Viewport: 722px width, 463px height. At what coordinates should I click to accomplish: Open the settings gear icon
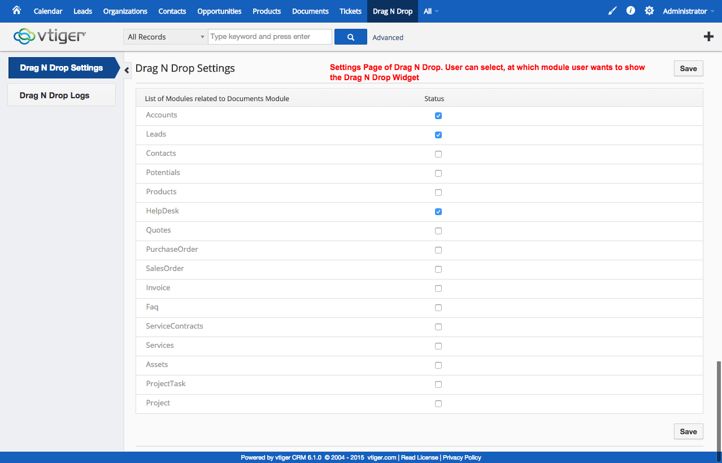(x=649, y=11)
